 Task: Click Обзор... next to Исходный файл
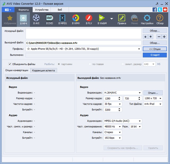point(155,31)
